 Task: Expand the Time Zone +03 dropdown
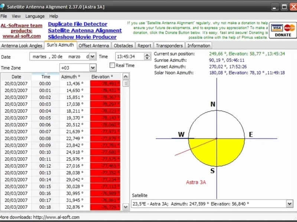[92, 68]
